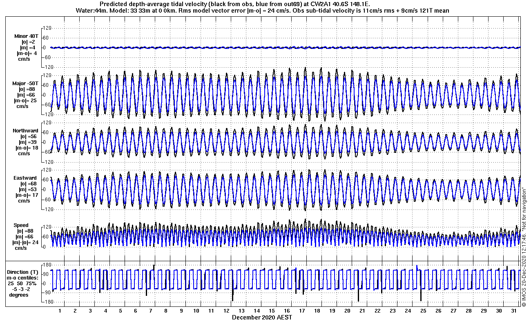Click the 'December 2020 AEST' x-axis label
531x326 pixels.
pyautogui.click(x=262, y=317)
